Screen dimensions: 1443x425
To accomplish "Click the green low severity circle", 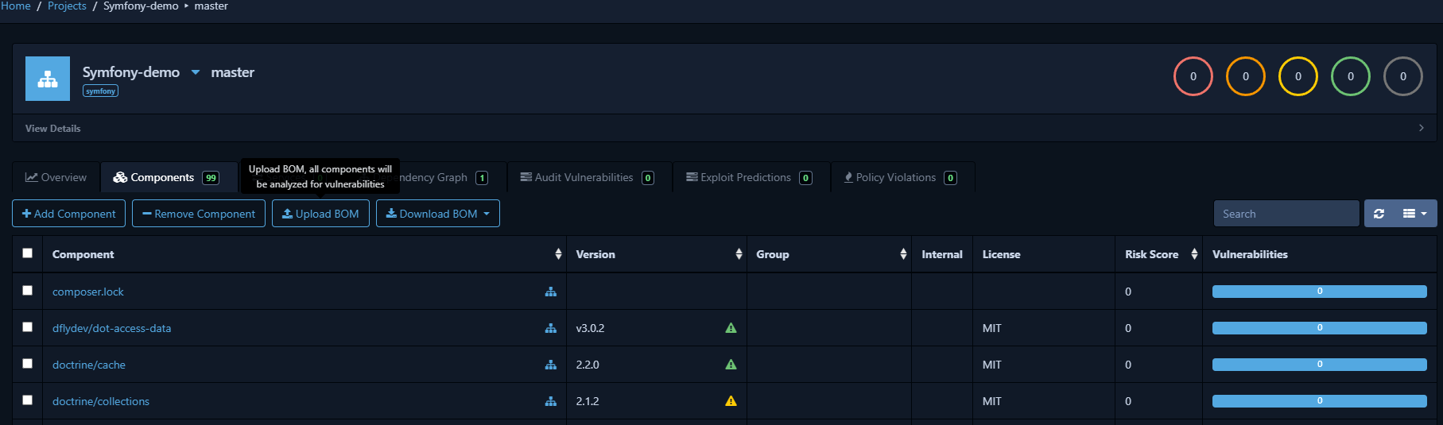I will [1350, 76].
